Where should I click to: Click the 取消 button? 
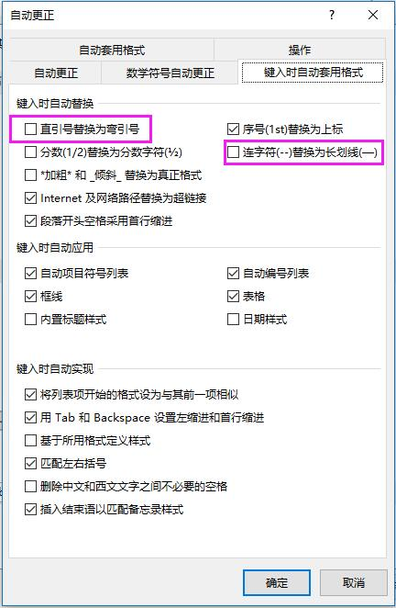pyautogui.click(x=354, y=582)
